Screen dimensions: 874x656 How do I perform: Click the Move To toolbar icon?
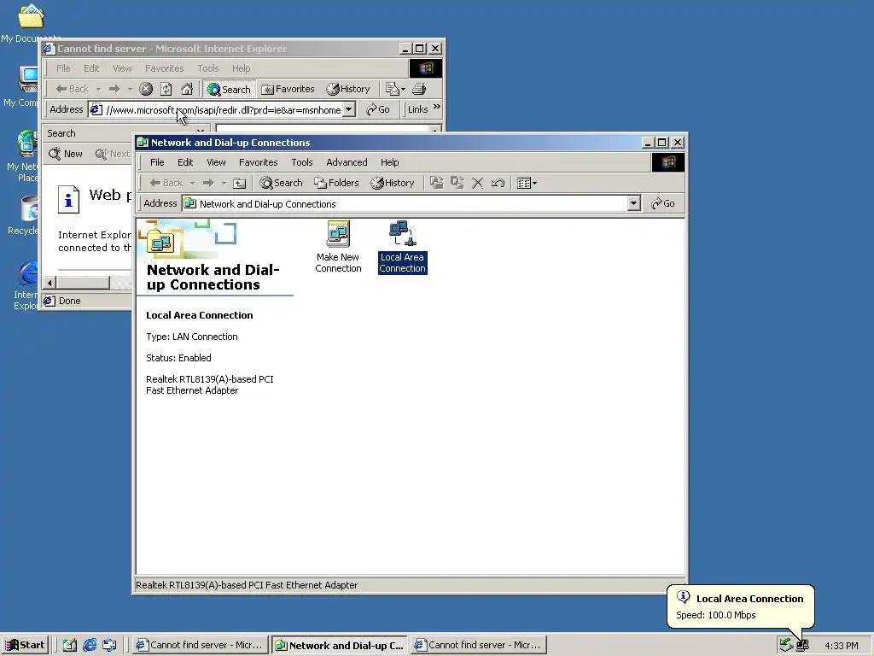[x=437, y=183]
